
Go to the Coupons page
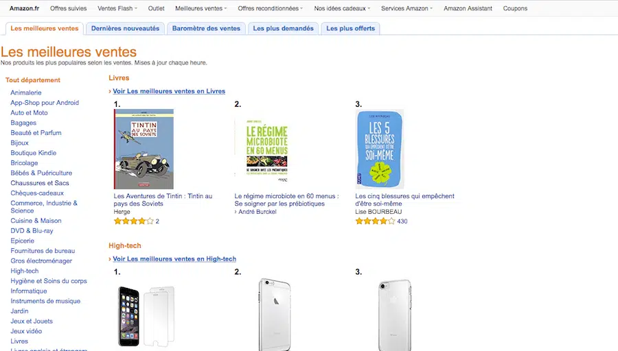click(x=515, y=8)
